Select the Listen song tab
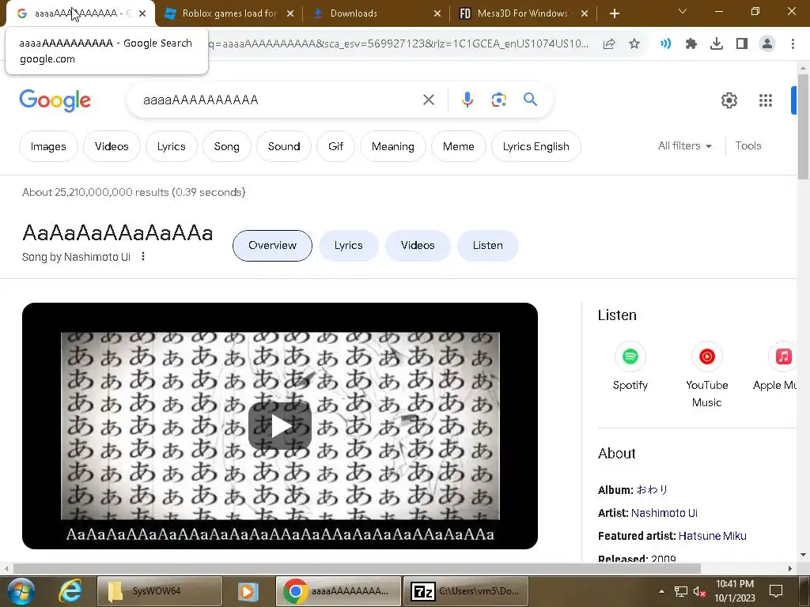Screen dimensions: 810x607 pyautogui.click(x=487, y=246)
